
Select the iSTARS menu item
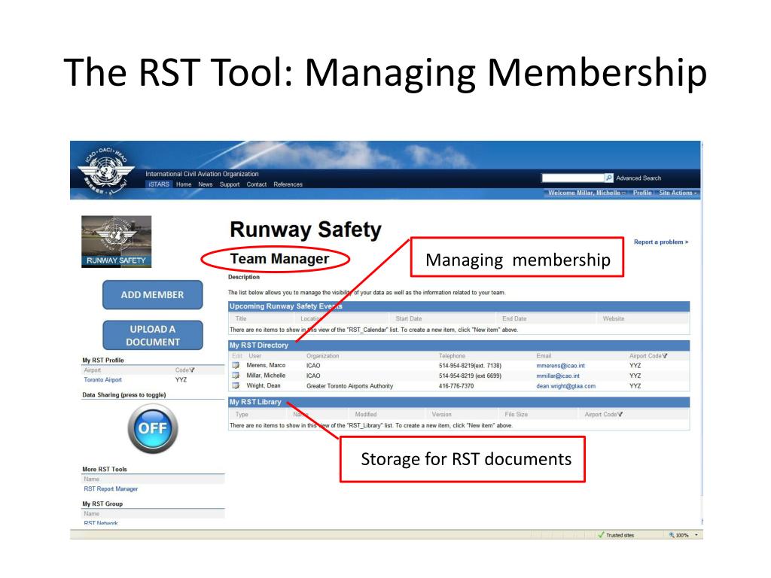pyautogui.click(x=159, y=184)
